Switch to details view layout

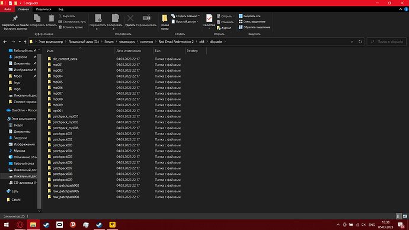398,216
